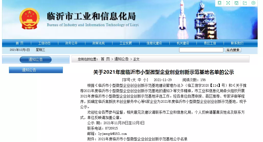Open the 信息化建设 menu item
The height and width of the screenshot is (142, 263).
(x=154, y=43)
